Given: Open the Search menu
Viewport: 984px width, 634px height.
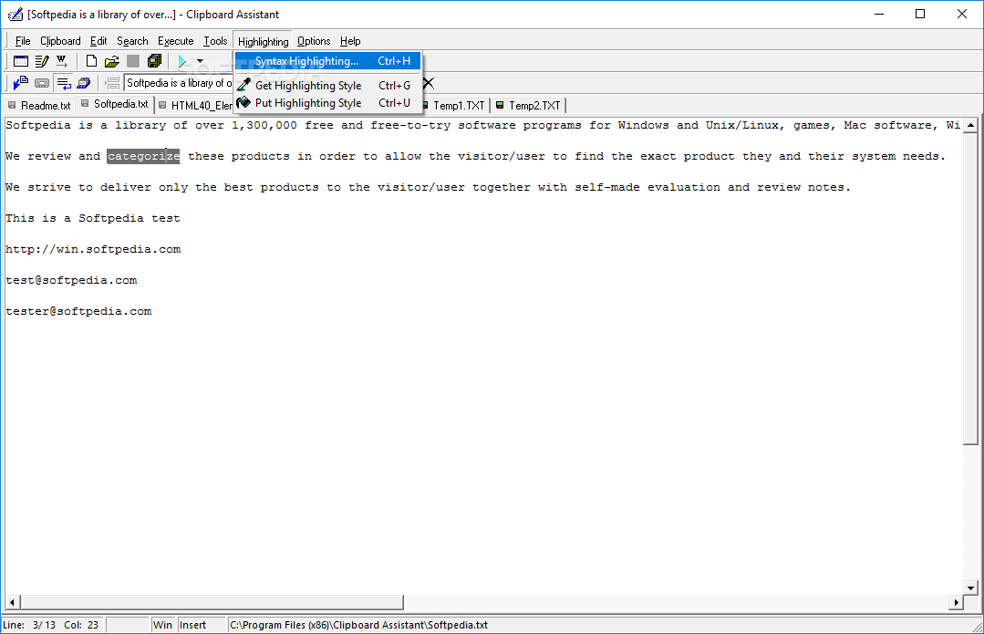Looking at the screenshot, I should click(x=132, y=41).
